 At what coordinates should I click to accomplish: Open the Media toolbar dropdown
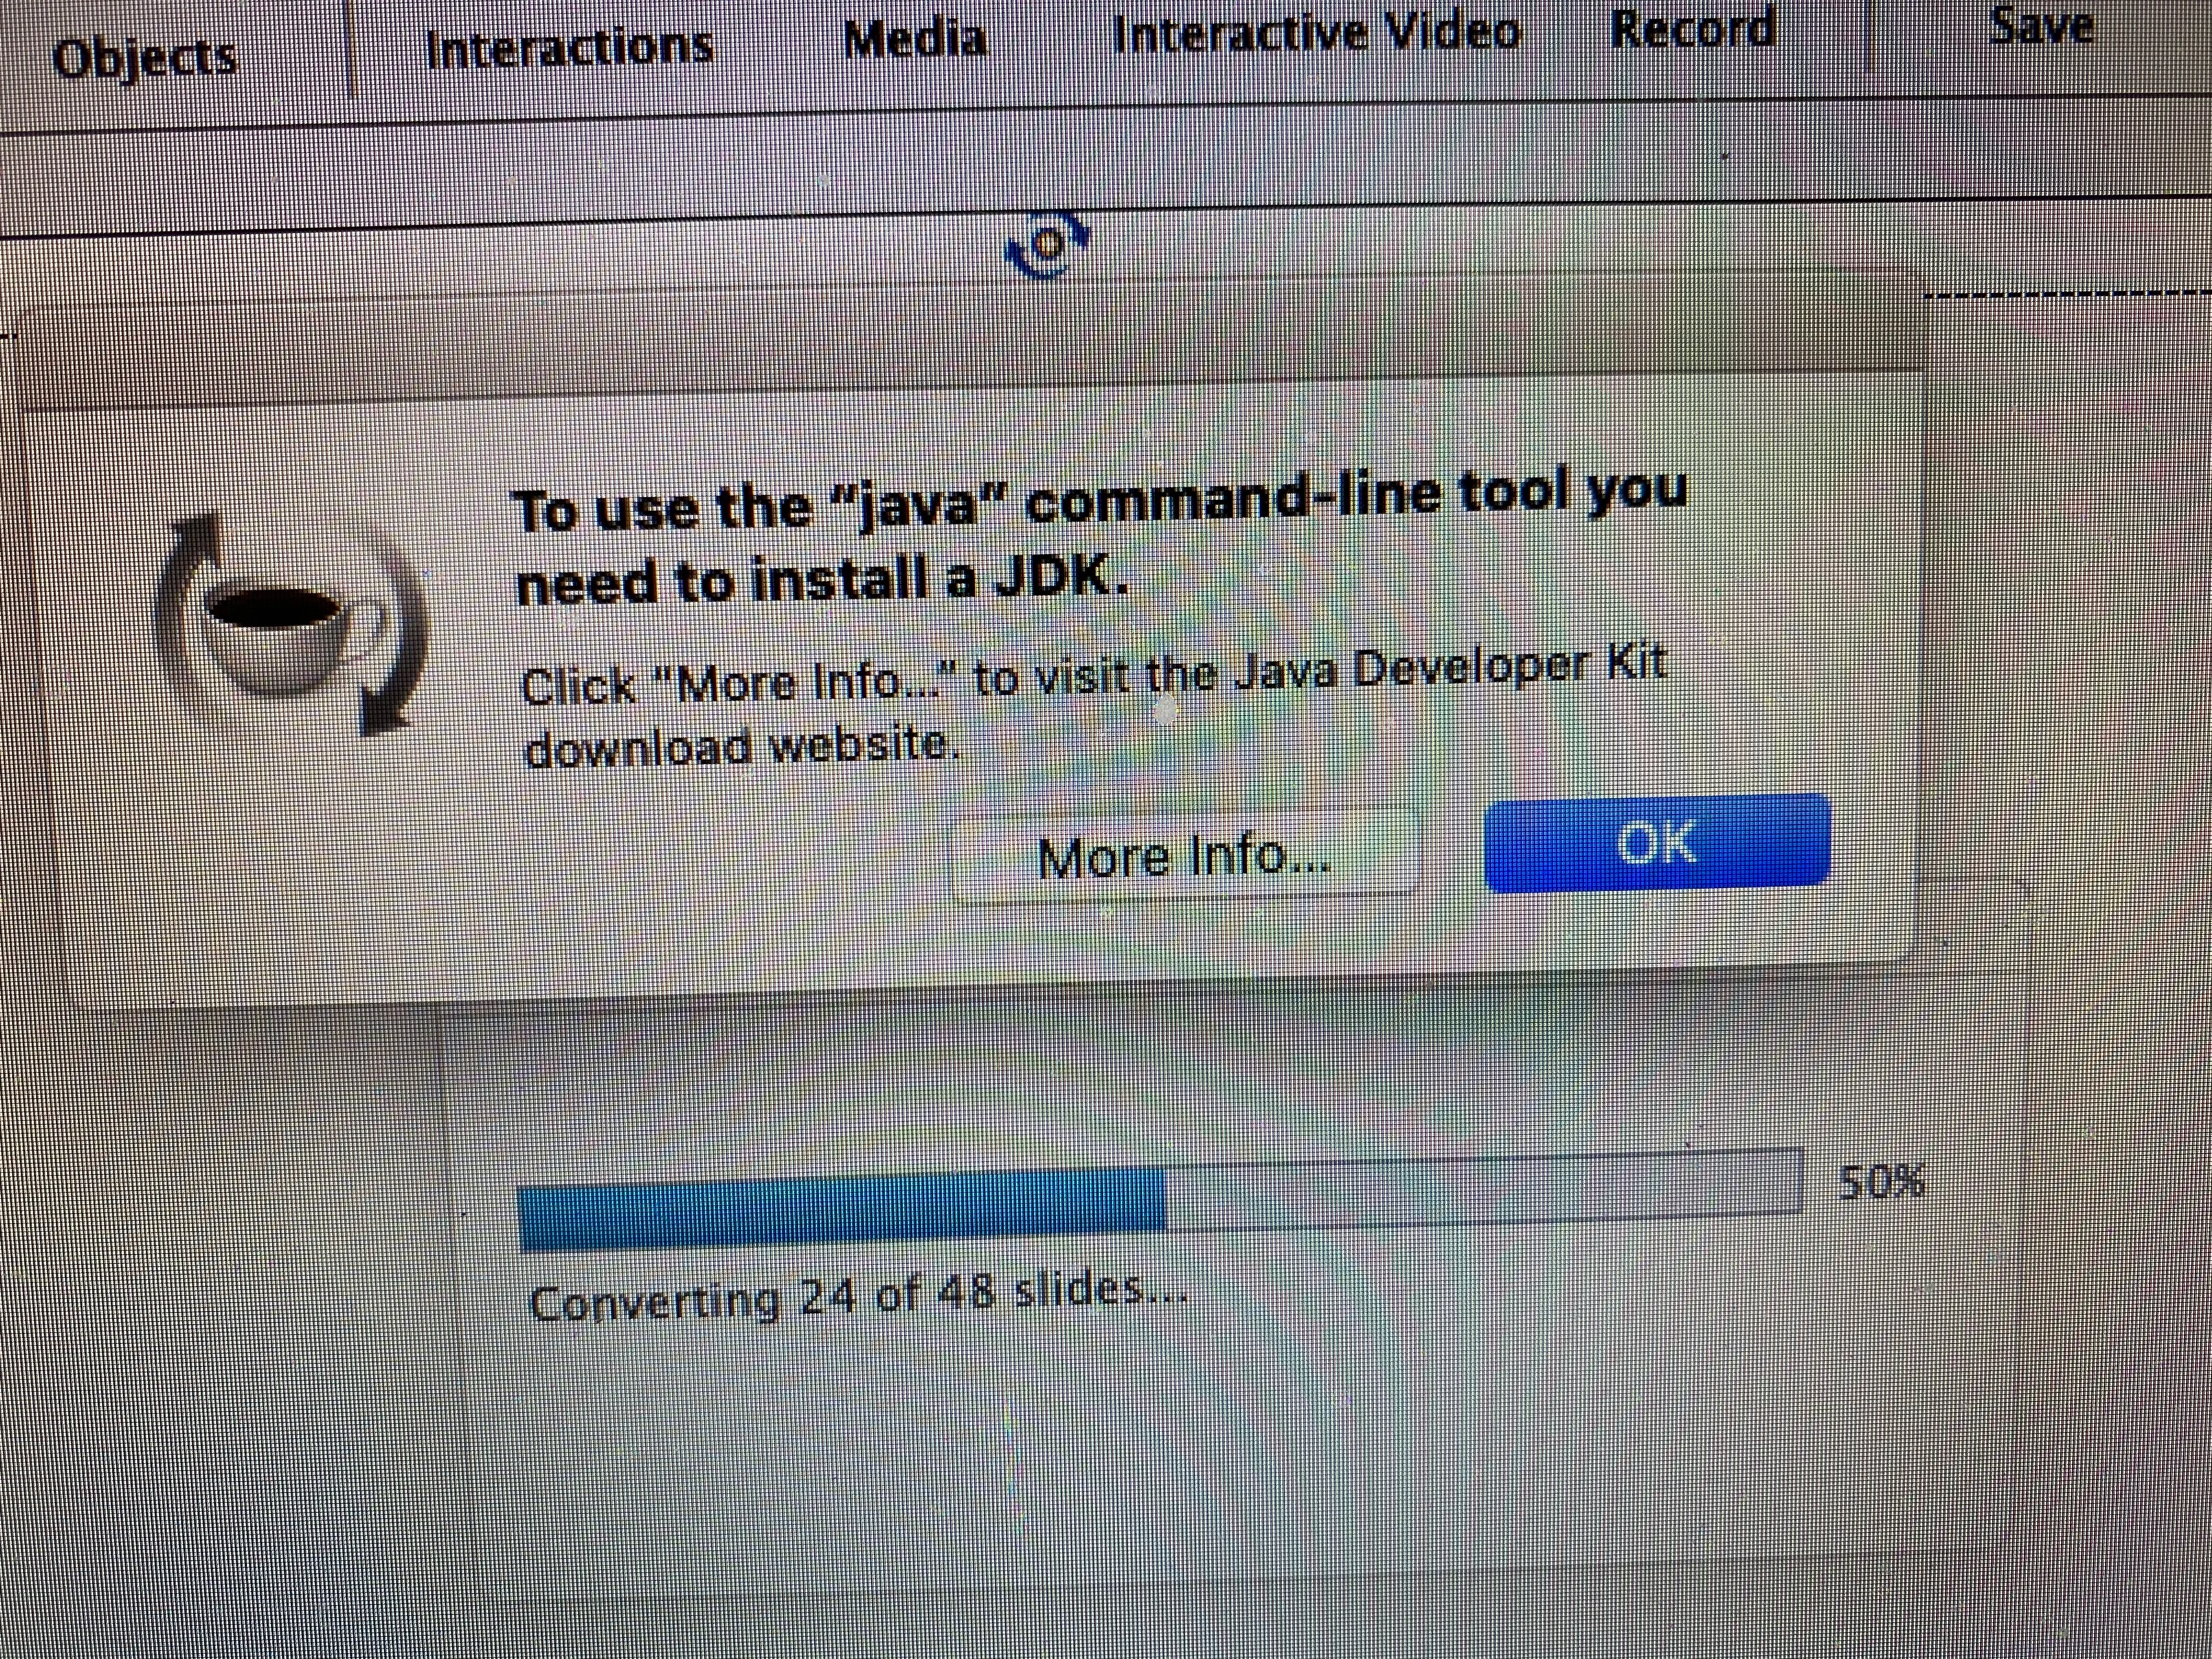coord(915,39)
